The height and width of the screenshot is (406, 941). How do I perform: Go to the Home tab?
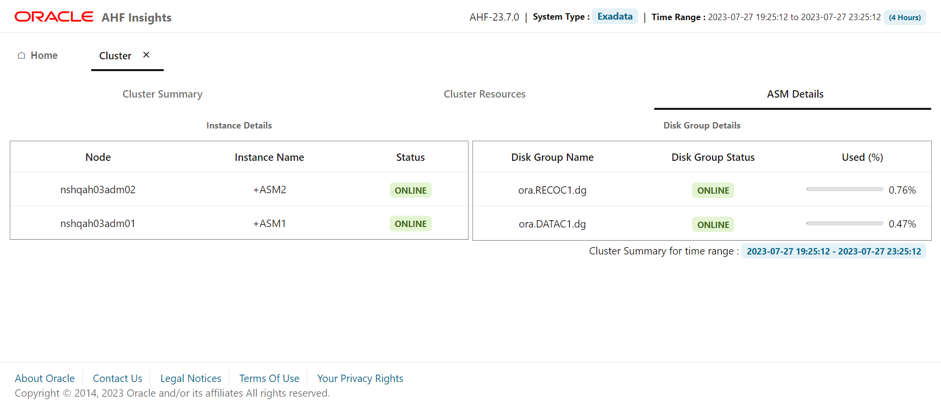pyautogui.click(x=38, y=55)
